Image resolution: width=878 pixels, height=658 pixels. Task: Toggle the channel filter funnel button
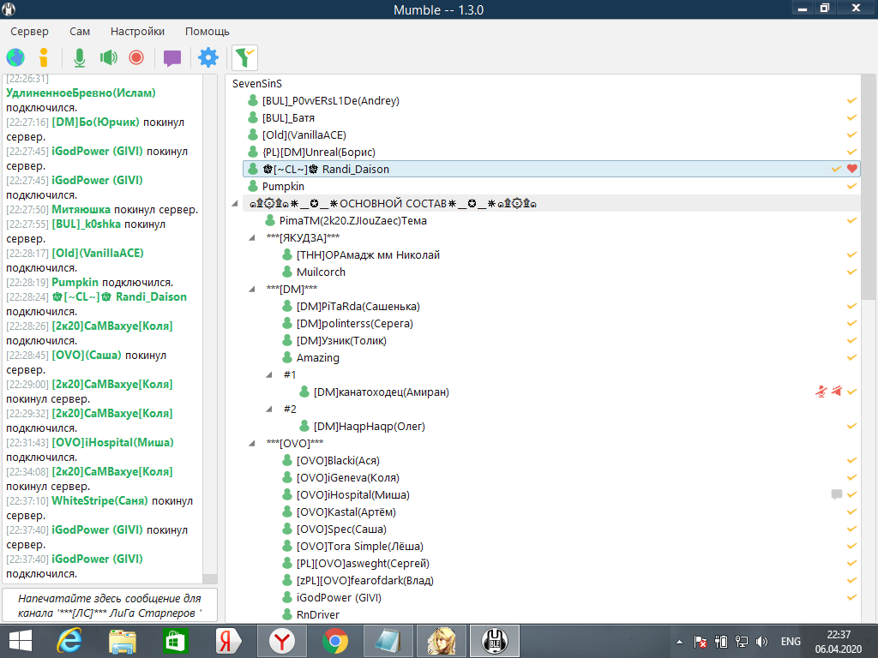coord(244,57)
